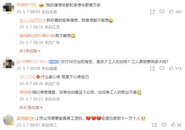Reply to the 08:01 Zhejiang comment
The height and width of the screenshot is (130, 185).
tap(164, 125)
